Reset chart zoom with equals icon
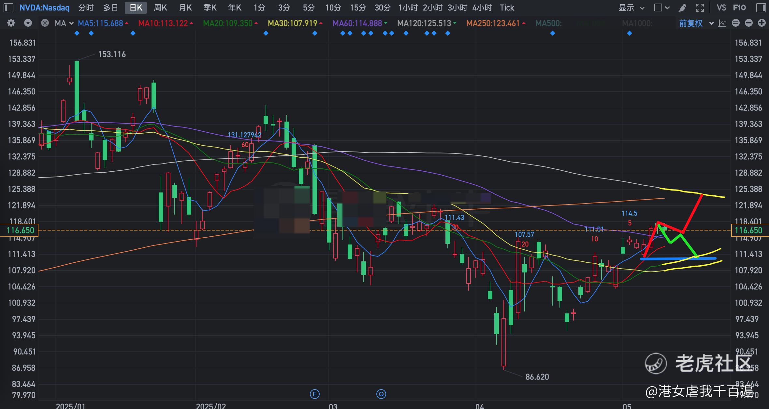This screenshot has height=409, width=769. point(736,23)
